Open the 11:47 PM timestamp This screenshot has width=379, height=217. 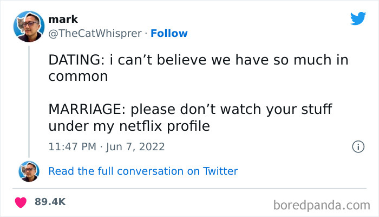click(x=73, y=146)
